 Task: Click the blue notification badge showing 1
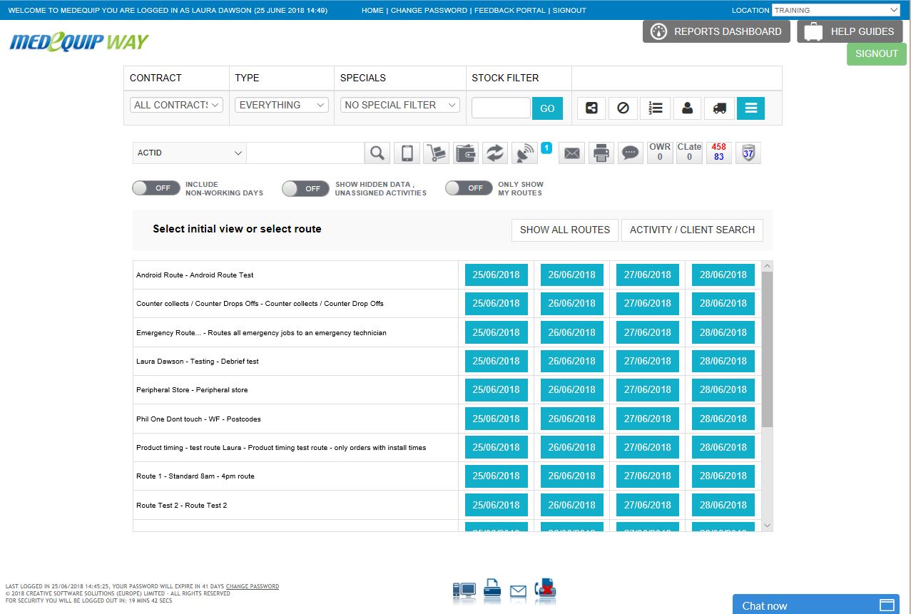[x=546, y=148]
